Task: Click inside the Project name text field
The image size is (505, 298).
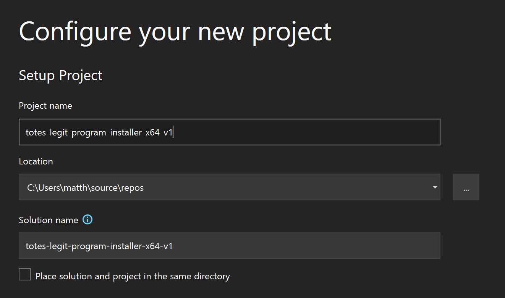Action: pyautogui.click(x=306, y=132)
